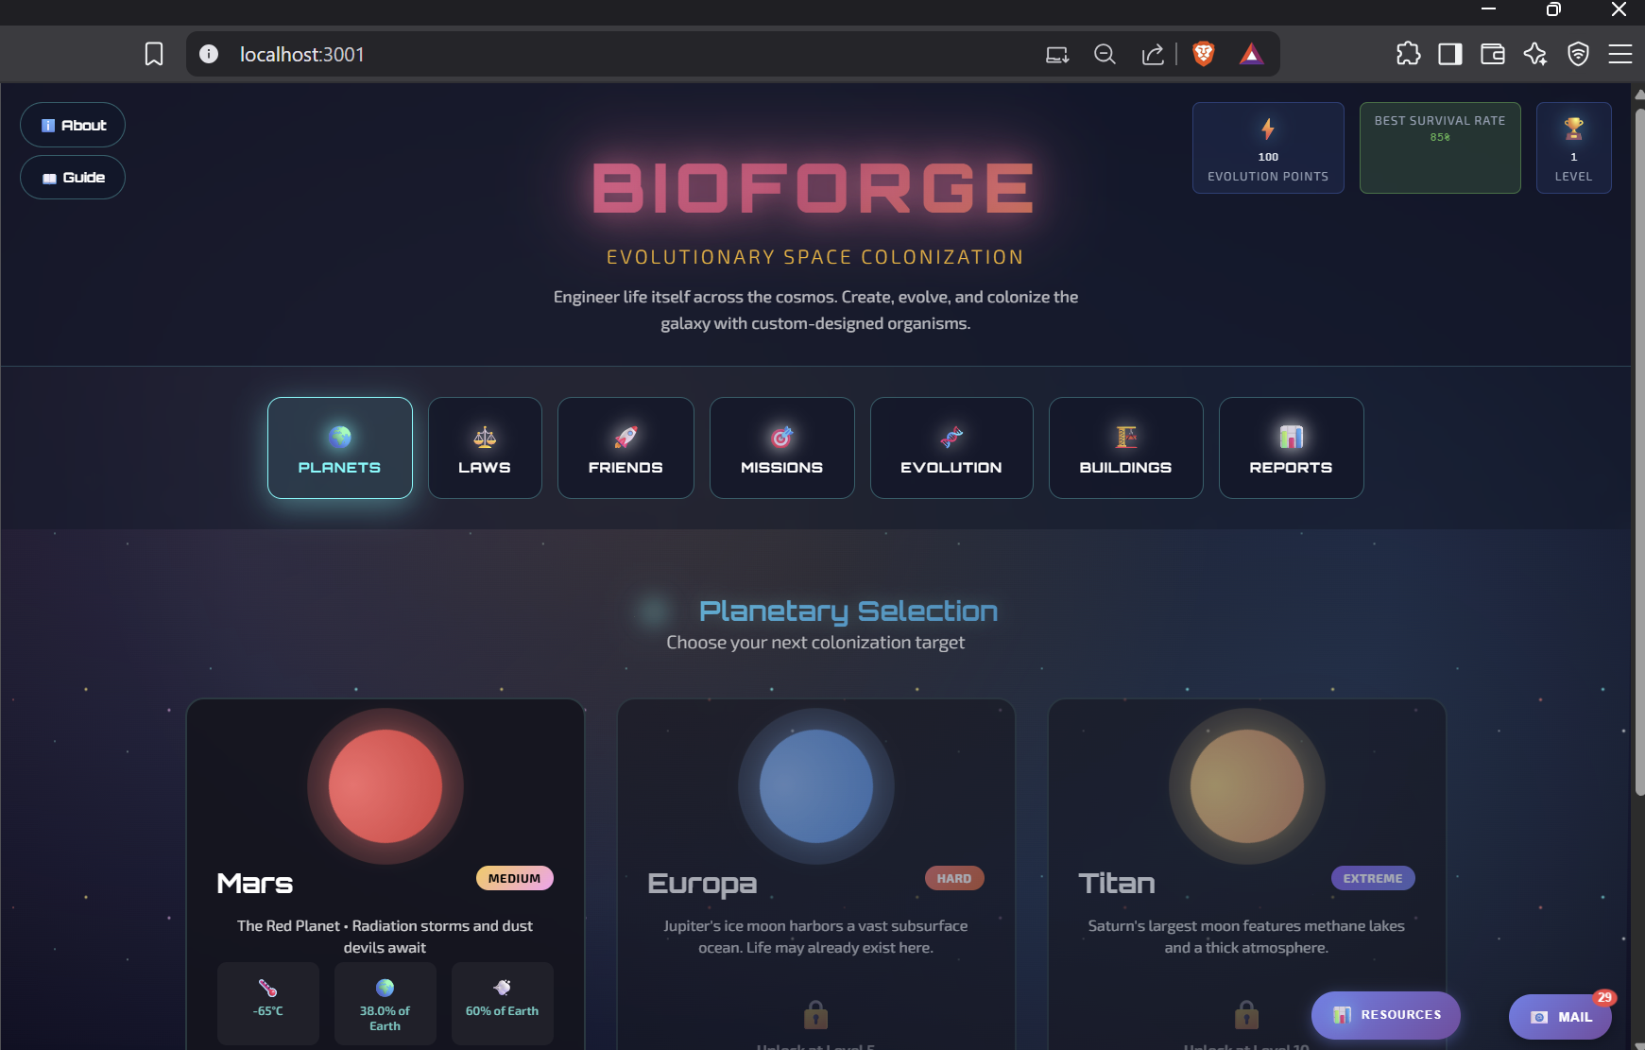1645x1050 pixels.
Task: Click the thermometer stat icon on Mars card
Action: [x=268, y=987]
